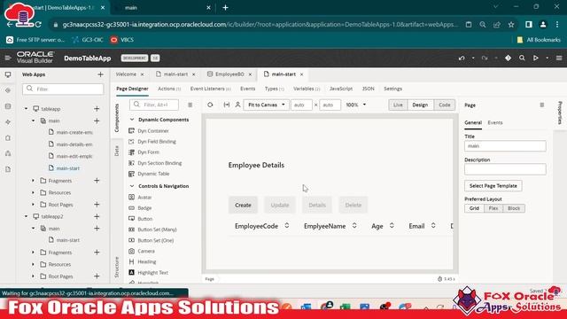Viewport: 567px width, 319px height.
Task: Click the Update button on canvas
Action: (280, 205)
